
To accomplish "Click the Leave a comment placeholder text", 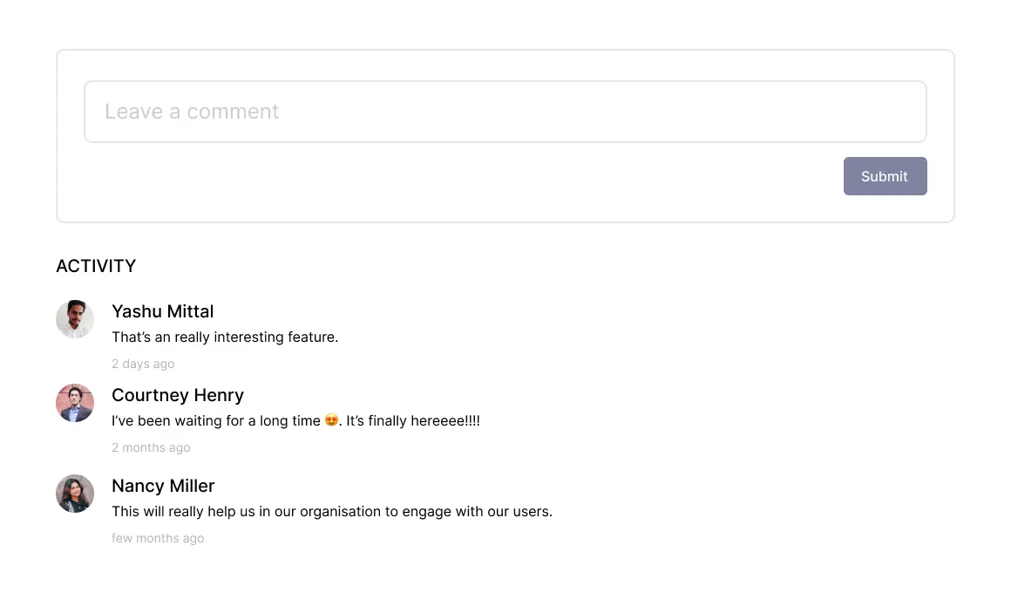I will tap(191, 112).
